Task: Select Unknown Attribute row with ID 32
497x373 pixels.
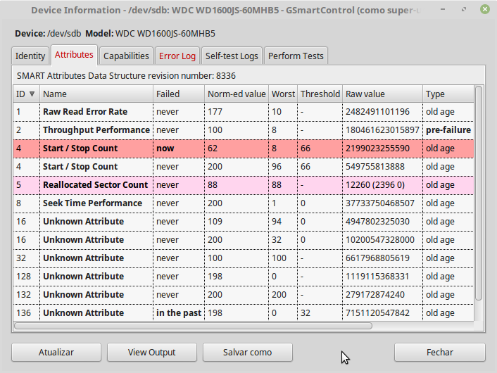Action: pyautogui.click(x=244, y=258)
